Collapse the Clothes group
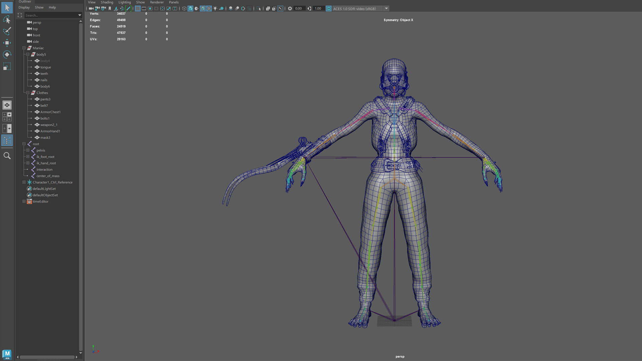 click(x=28, y=93)
